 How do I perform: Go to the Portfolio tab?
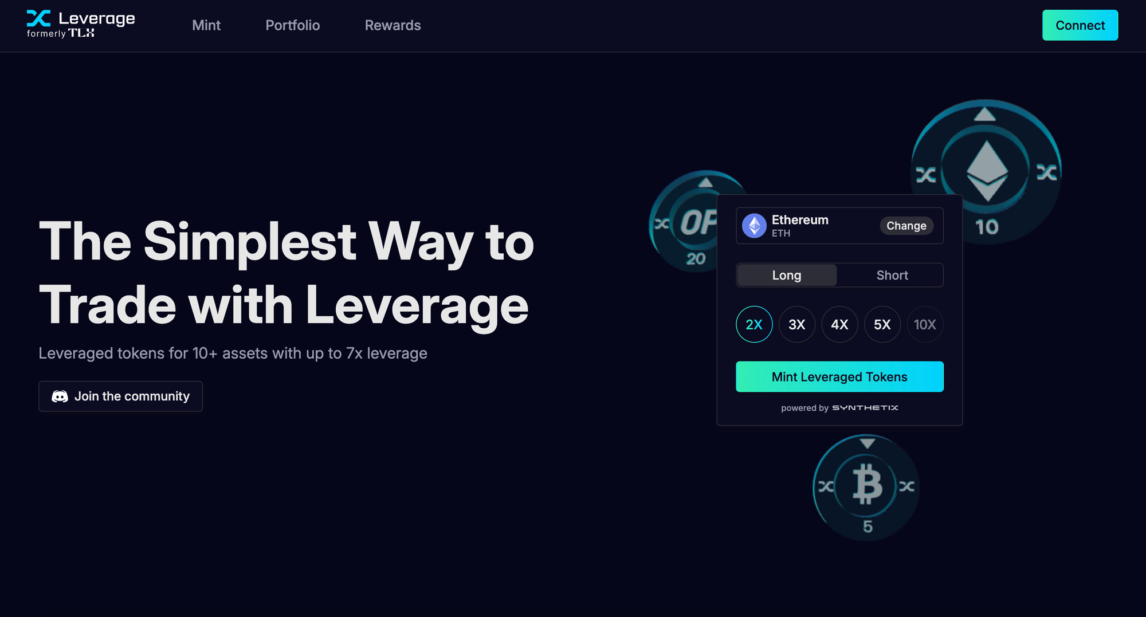292,26
